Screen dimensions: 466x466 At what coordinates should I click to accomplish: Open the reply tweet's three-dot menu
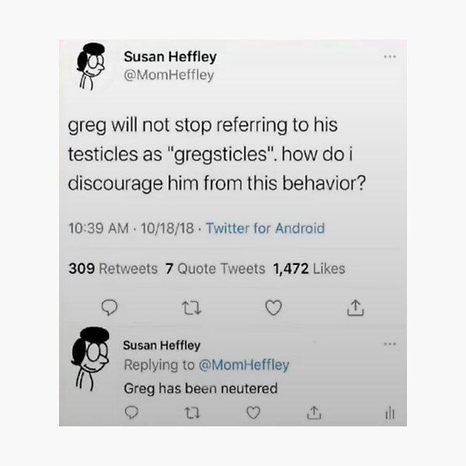tap(388, 343)
